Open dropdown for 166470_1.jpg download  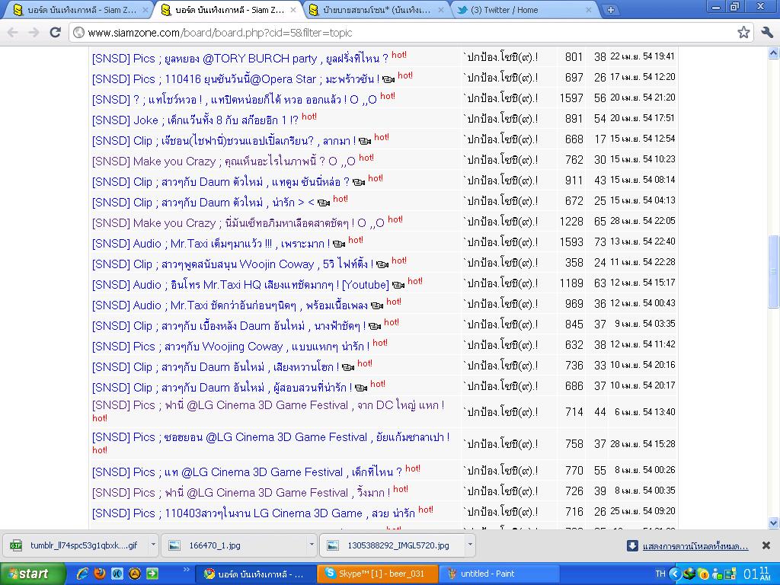click(x=312, y=545)
